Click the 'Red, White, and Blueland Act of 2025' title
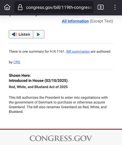 [x=38, y=87]
